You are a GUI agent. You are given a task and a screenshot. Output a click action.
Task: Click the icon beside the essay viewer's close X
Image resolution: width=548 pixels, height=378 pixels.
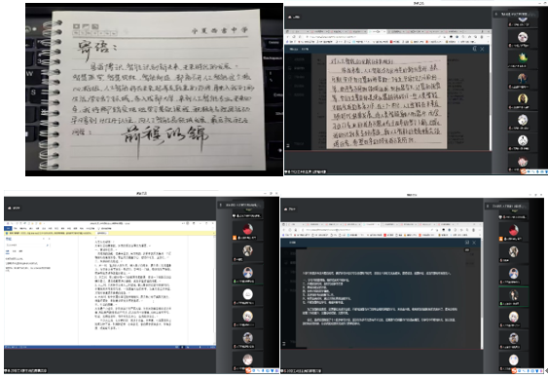474,49
